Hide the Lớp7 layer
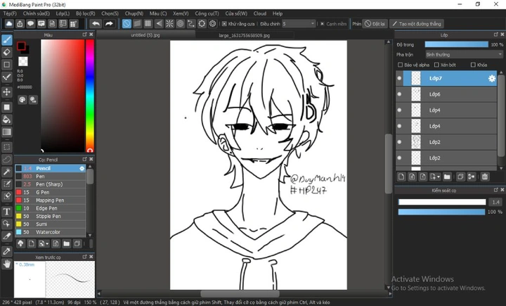 pyautogui.click(x=399, y=78)
